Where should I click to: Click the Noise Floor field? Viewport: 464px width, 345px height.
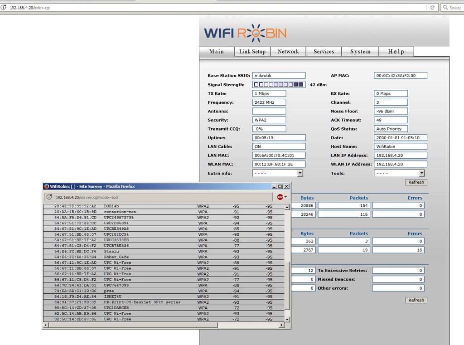pyautogui.click(x=391, y=112)
